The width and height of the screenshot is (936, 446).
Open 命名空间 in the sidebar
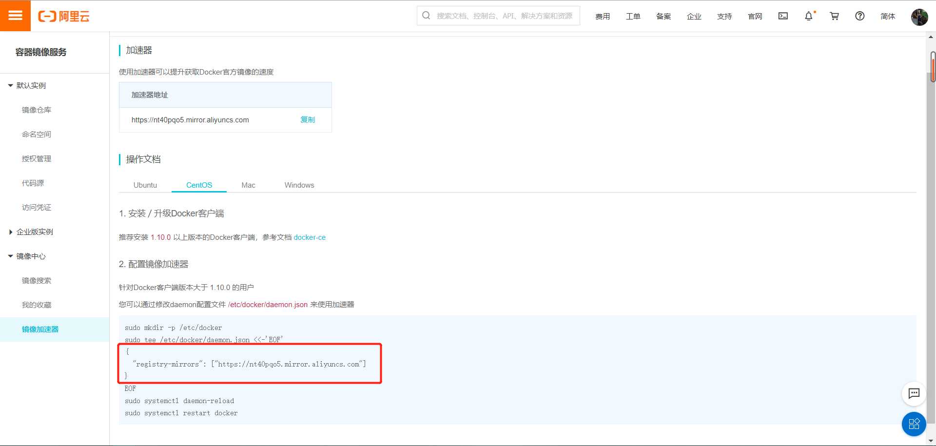(37, 134)
